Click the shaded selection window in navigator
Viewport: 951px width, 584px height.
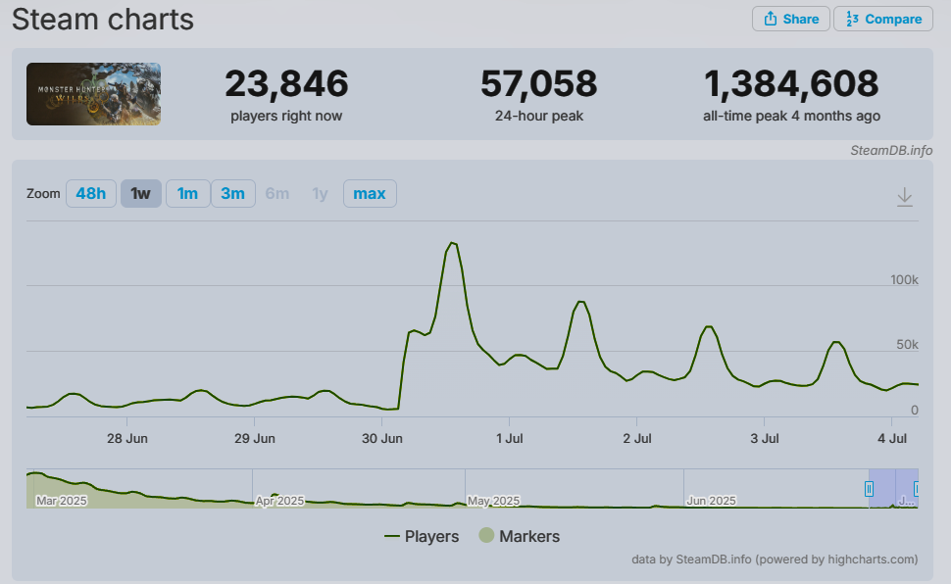(x=893, y=488)
